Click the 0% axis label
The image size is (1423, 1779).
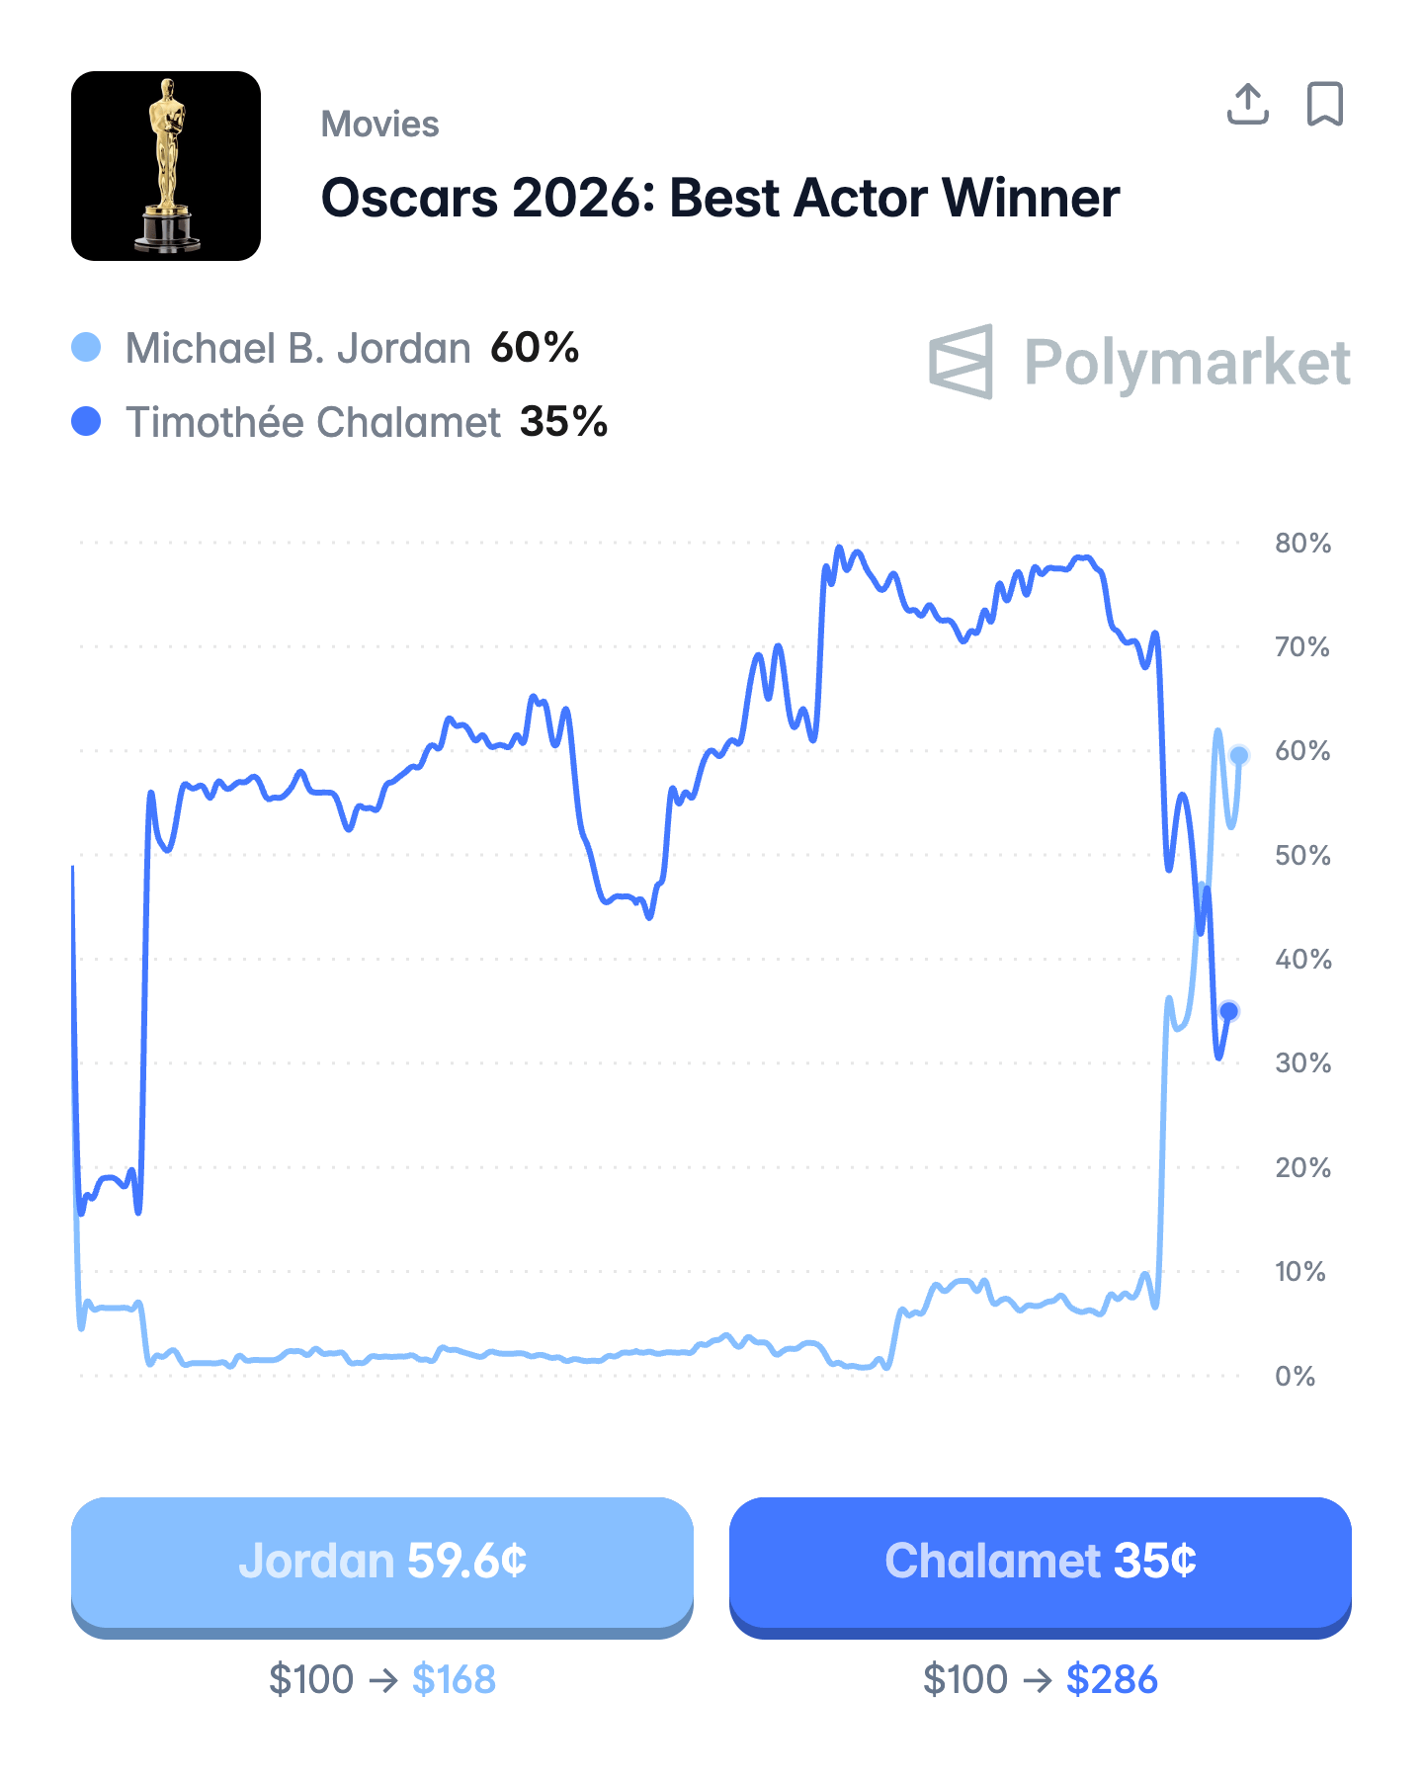pyautogui.click(x=1295, y=1376)
